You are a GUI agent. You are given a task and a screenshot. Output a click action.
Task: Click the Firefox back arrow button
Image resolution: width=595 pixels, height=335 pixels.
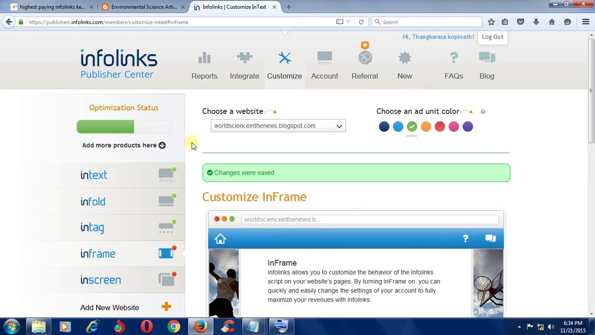[9, 22]
